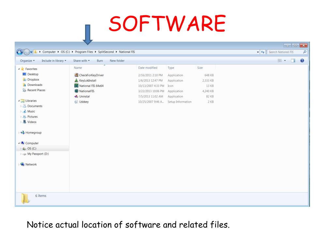Click the Homegroup icon
334x250 pixels.
23,133
